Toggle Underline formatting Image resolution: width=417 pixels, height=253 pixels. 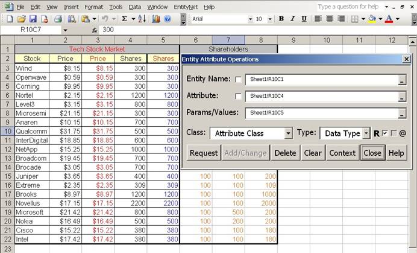[304, 19]
